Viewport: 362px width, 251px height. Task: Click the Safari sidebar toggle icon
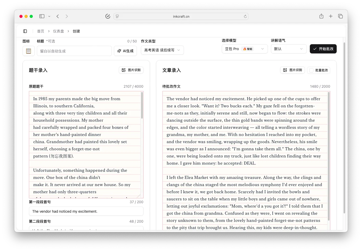[x=42, y=16]
